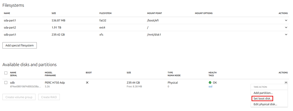Click the Add special filesystem button

pos(19,45)
